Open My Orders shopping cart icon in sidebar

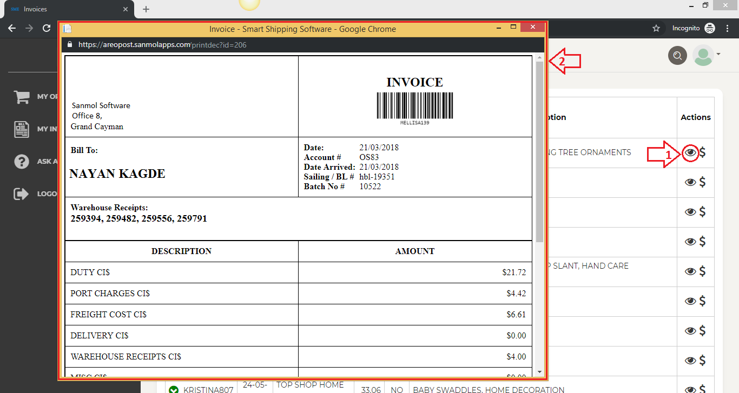(x=22, y=97)
